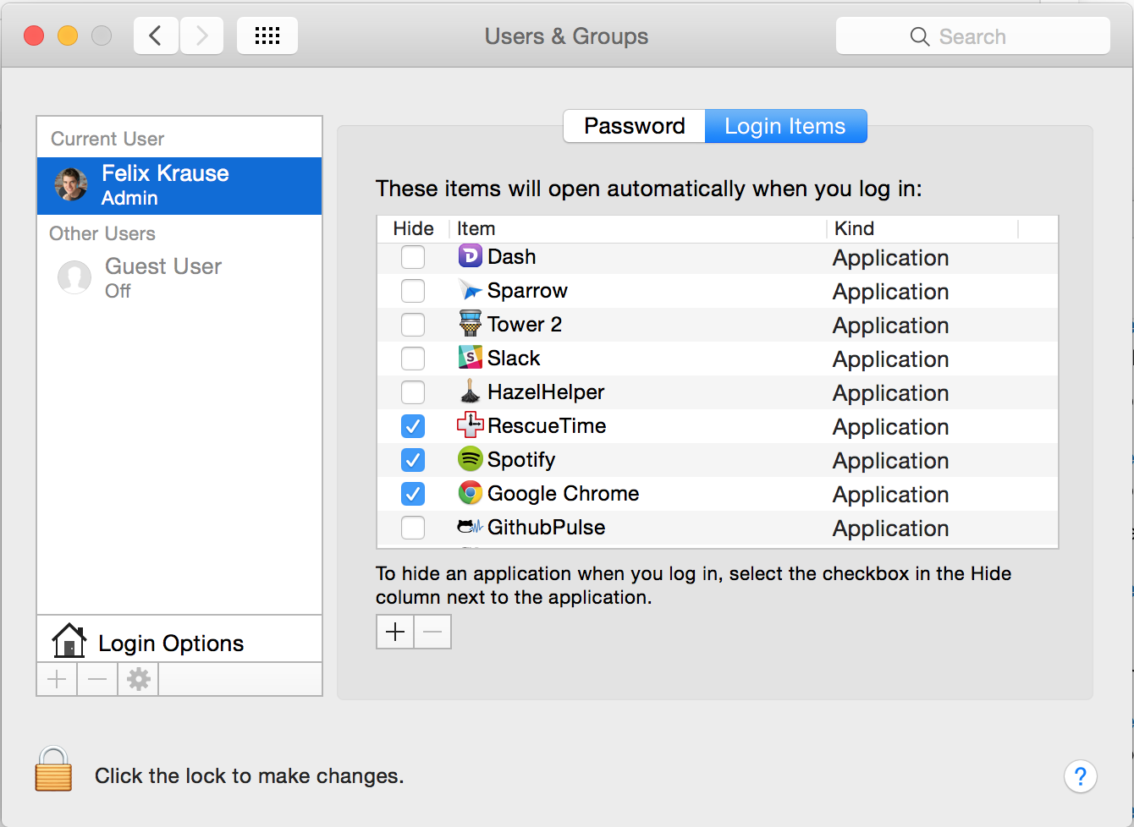Sort by the Item column header
The width and height of the screenshot is (1134, 827).
(x=638, y=228)
